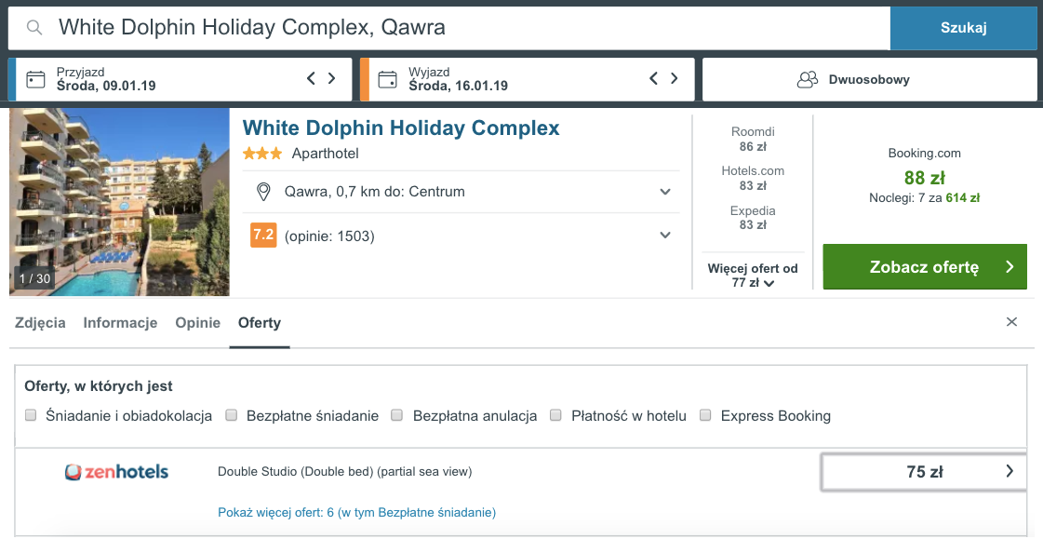Image resolution: width=1043 pixels, height=539 pixels.
Task: Switch to the Zdjęcia tab
Action: click(41, 323)
